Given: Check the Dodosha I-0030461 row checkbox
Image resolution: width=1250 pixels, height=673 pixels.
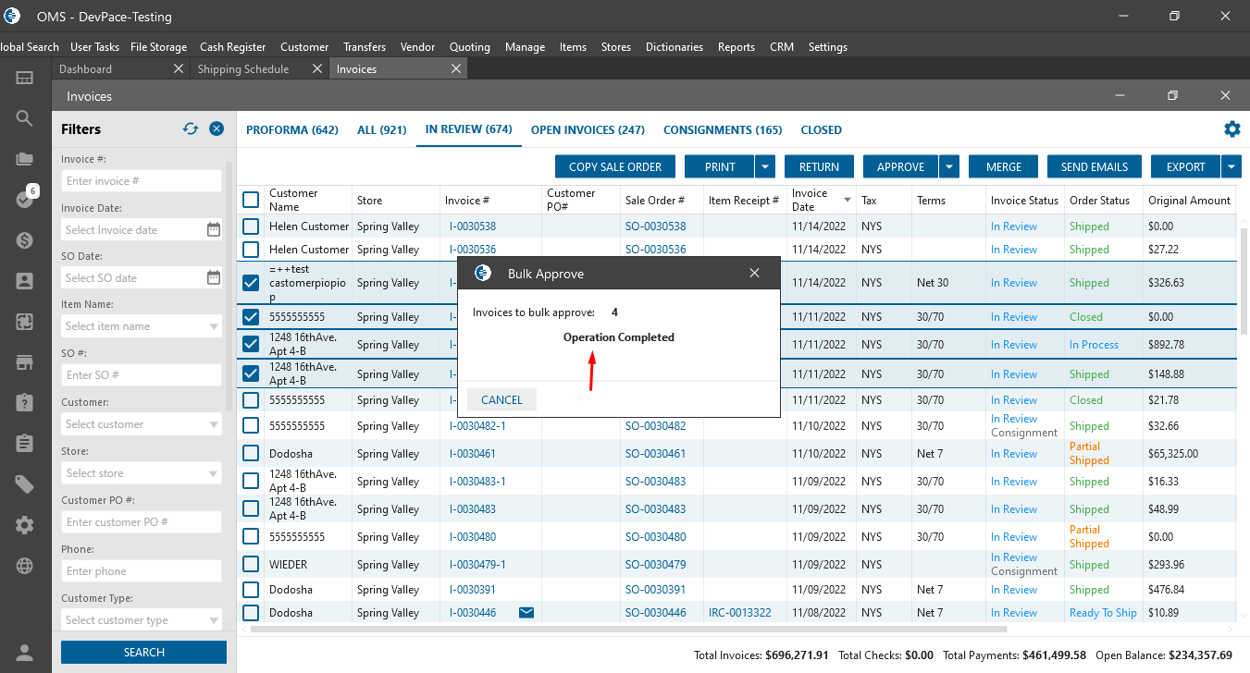Looking at the screenshot, I should pyautogui.click(x=251, y=454).
